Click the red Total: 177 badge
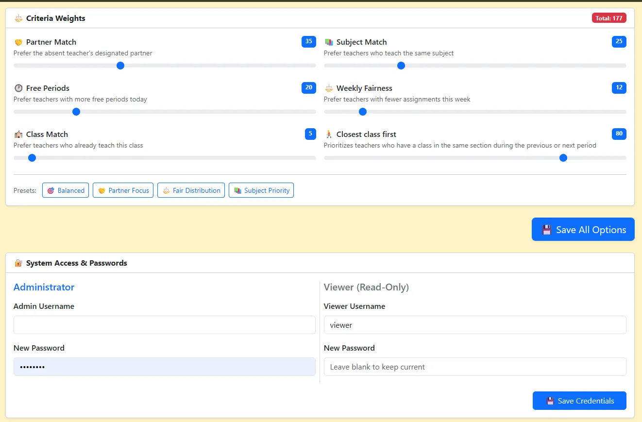642x422 pixels. tap(609, 18)
